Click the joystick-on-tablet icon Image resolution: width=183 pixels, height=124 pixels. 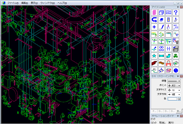pyautogui.click(x=176, y=20)
